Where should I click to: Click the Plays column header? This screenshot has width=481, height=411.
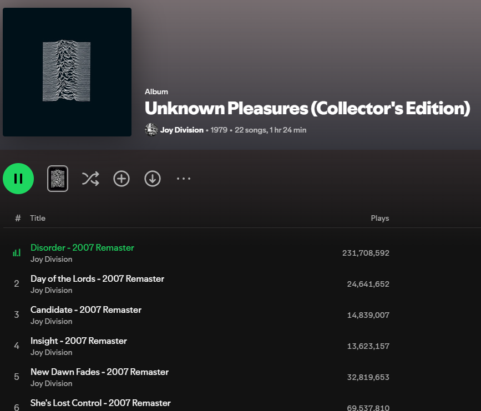coord(380,218)
